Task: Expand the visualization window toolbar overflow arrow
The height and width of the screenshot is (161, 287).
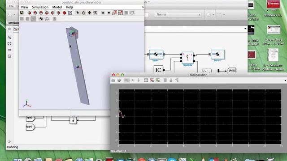Action: click(143, 7)
